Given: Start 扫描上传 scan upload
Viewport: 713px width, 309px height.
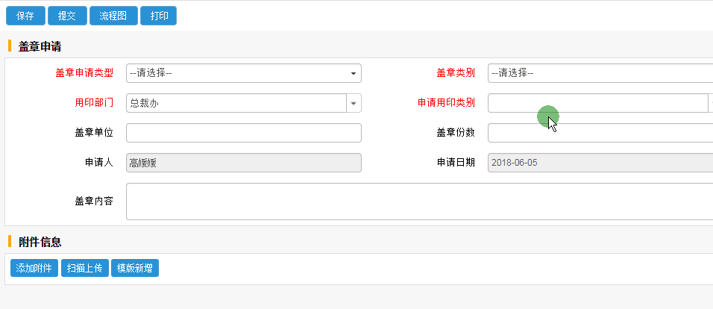Looking at the screenshot, I should pyautogui.click(x=85, y=268).
